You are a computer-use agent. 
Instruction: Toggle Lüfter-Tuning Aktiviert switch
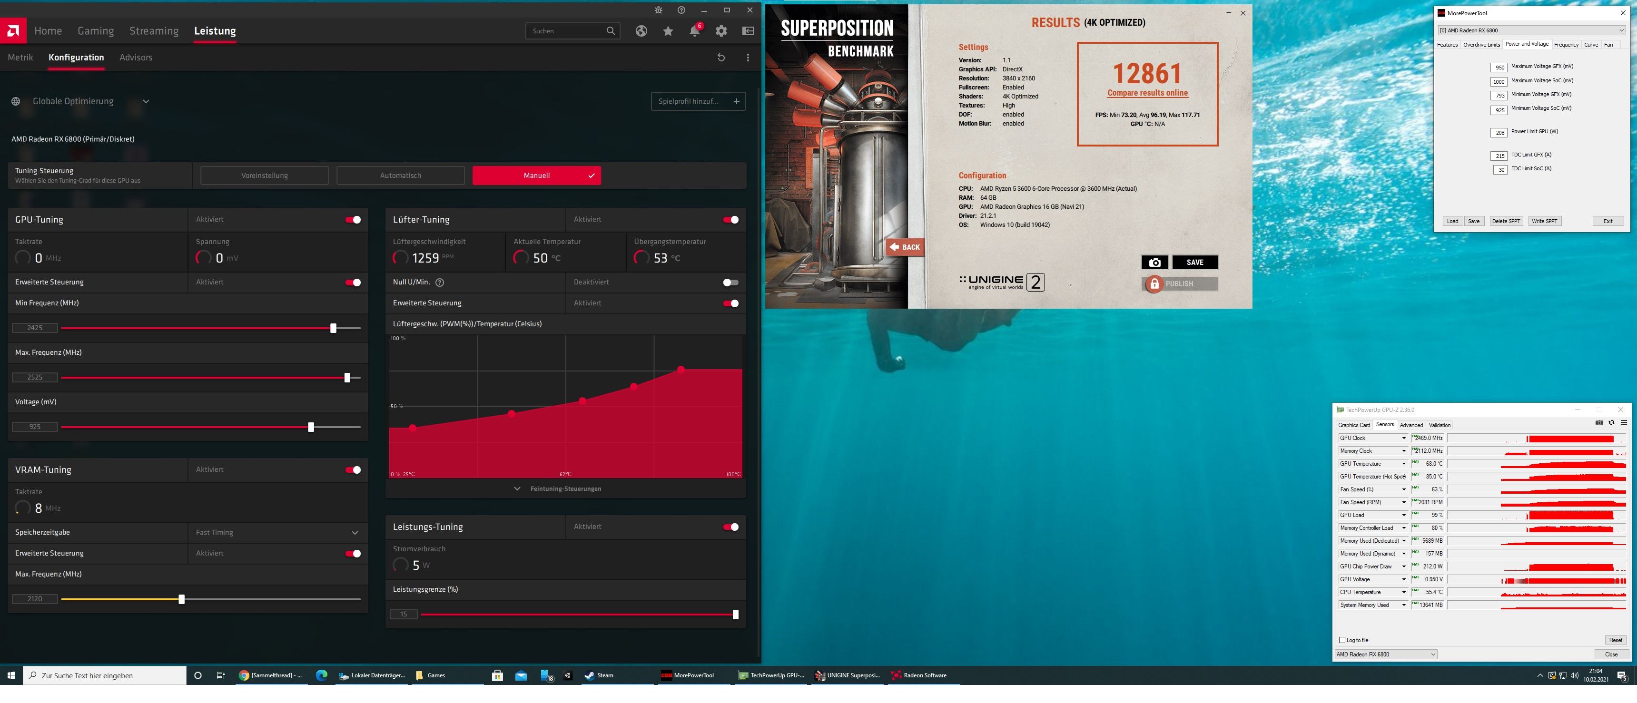pyautogui.click(x=731, y=220)
